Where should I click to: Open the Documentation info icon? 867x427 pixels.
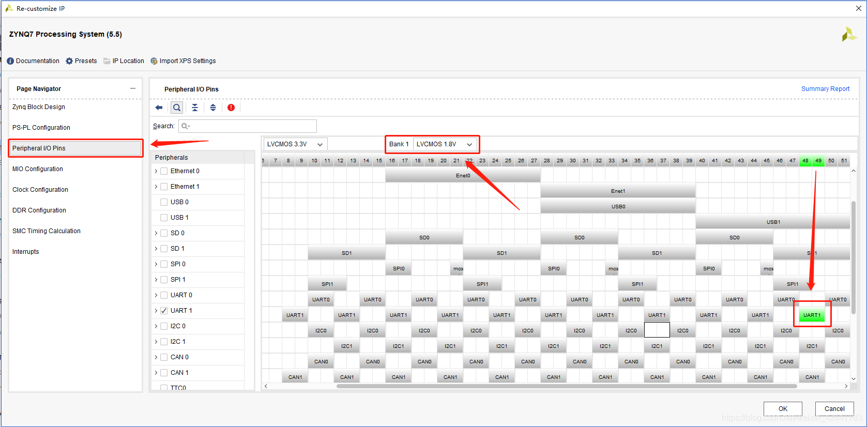point(10,61)
